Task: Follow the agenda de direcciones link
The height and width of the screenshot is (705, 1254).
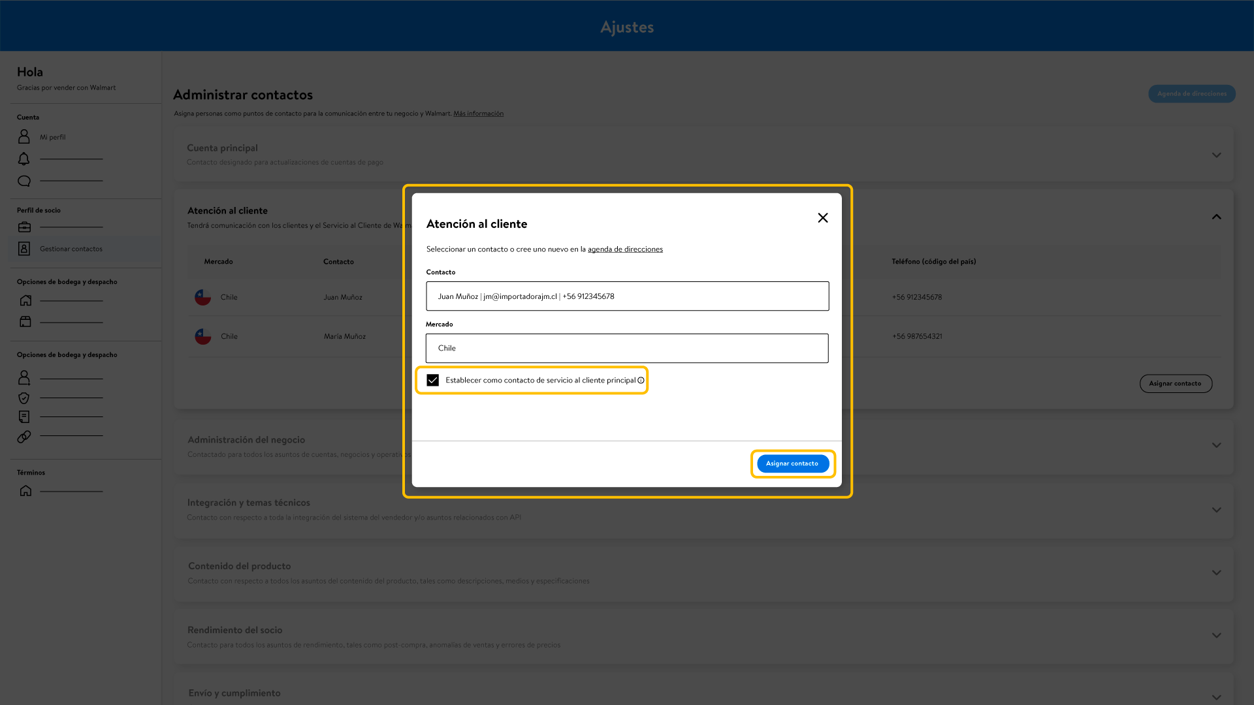Action: [x=625, y=249]
